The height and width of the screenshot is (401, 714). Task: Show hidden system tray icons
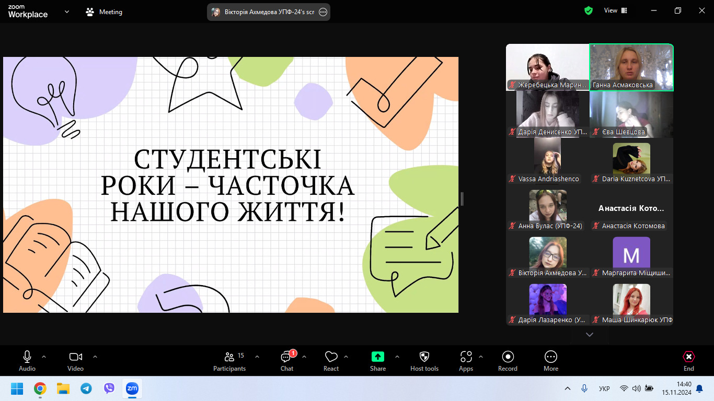568,388
